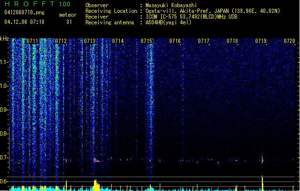Click the A504HB(yagi 4el) antenna text
Screen dimensions: 300x191
coord(168,22)
